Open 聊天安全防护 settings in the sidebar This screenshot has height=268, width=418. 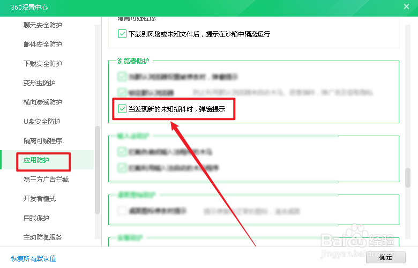pos(43,25)
